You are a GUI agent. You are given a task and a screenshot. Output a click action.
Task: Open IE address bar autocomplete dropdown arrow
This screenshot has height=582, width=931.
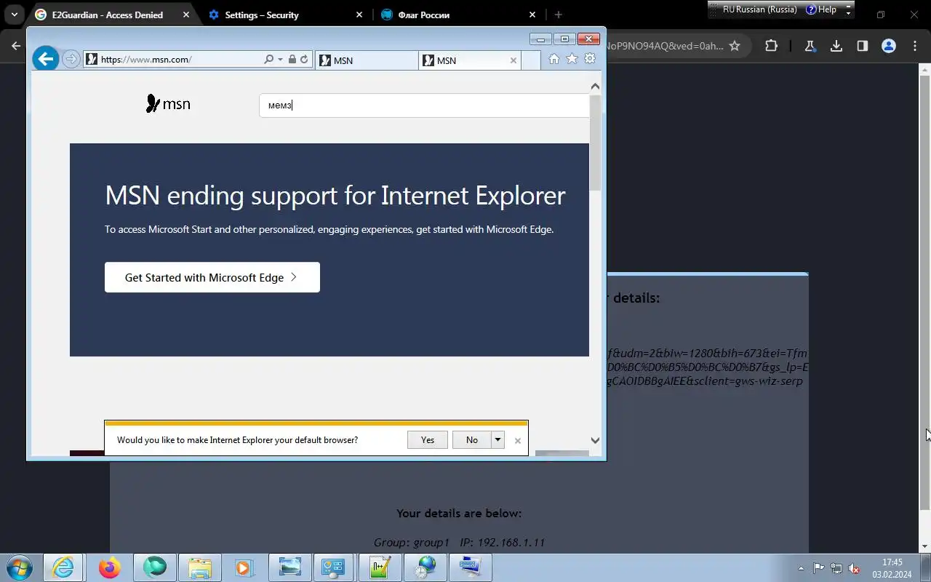coord(280,60)
